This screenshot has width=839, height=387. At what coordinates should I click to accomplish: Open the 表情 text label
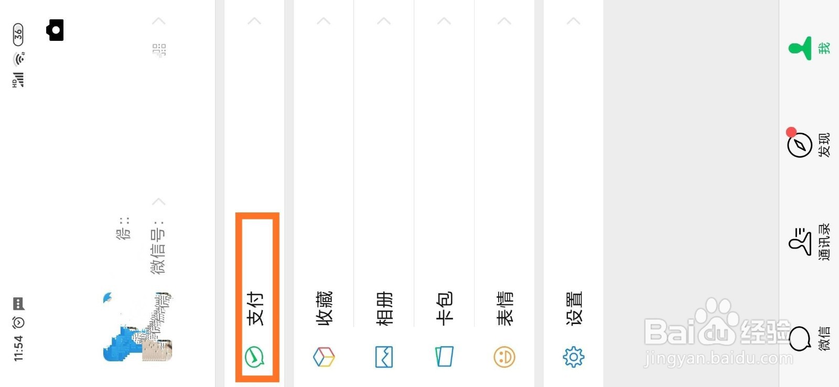coord(504,308)
